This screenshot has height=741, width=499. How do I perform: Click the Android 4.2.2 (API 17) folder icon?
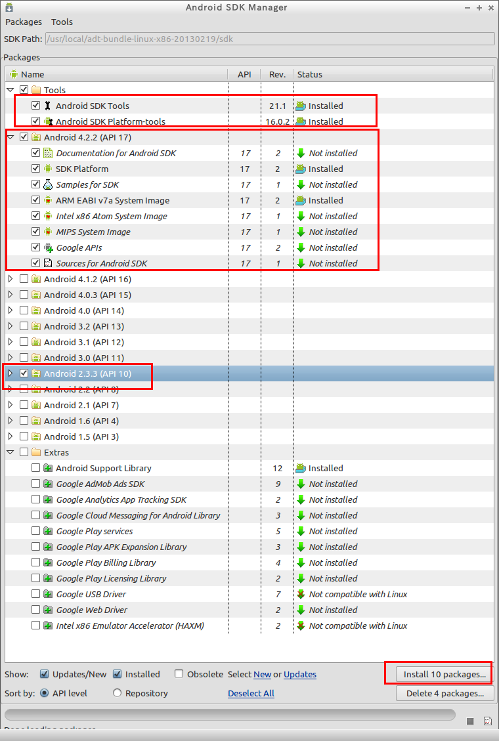point(36,138)
